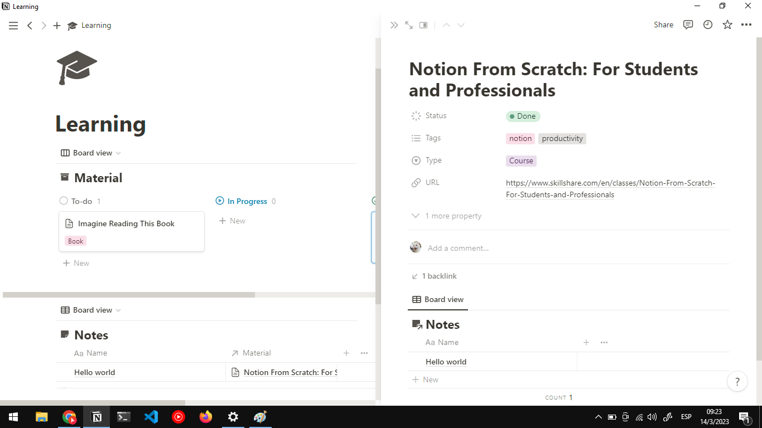Click Add a comment field
The width and height of the screenshot is (762, 428).
coord(458,248)
